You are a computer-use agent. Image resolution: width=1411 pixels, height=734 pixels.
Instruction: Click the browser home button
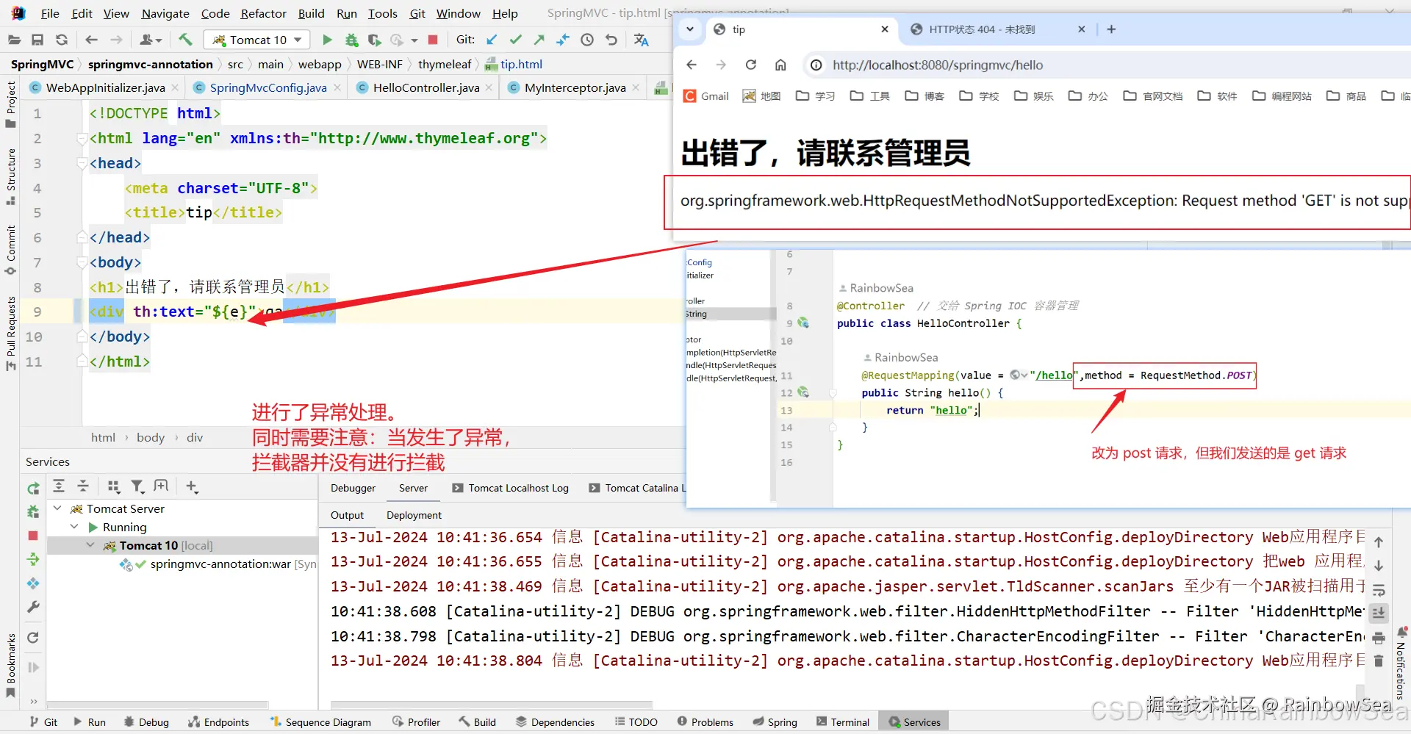pyautogui.click(x=780, y=65)
